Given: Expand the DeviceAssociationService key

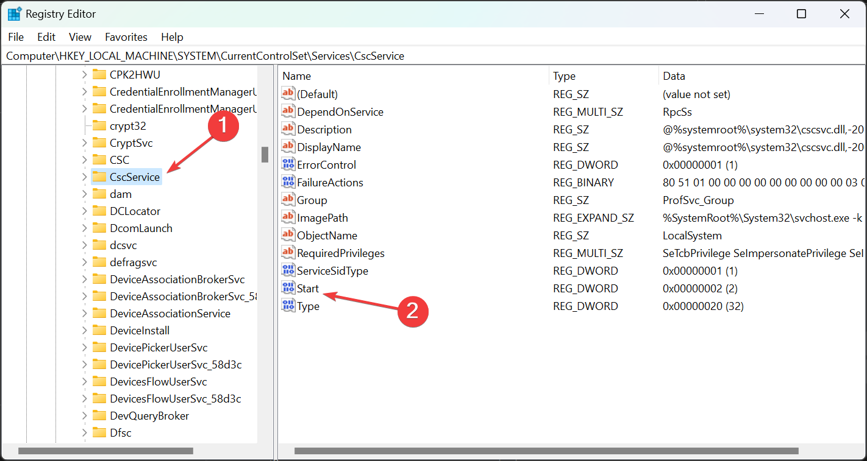Looking at the screenshot, I should pyautogui.click(x=84, y=313).
